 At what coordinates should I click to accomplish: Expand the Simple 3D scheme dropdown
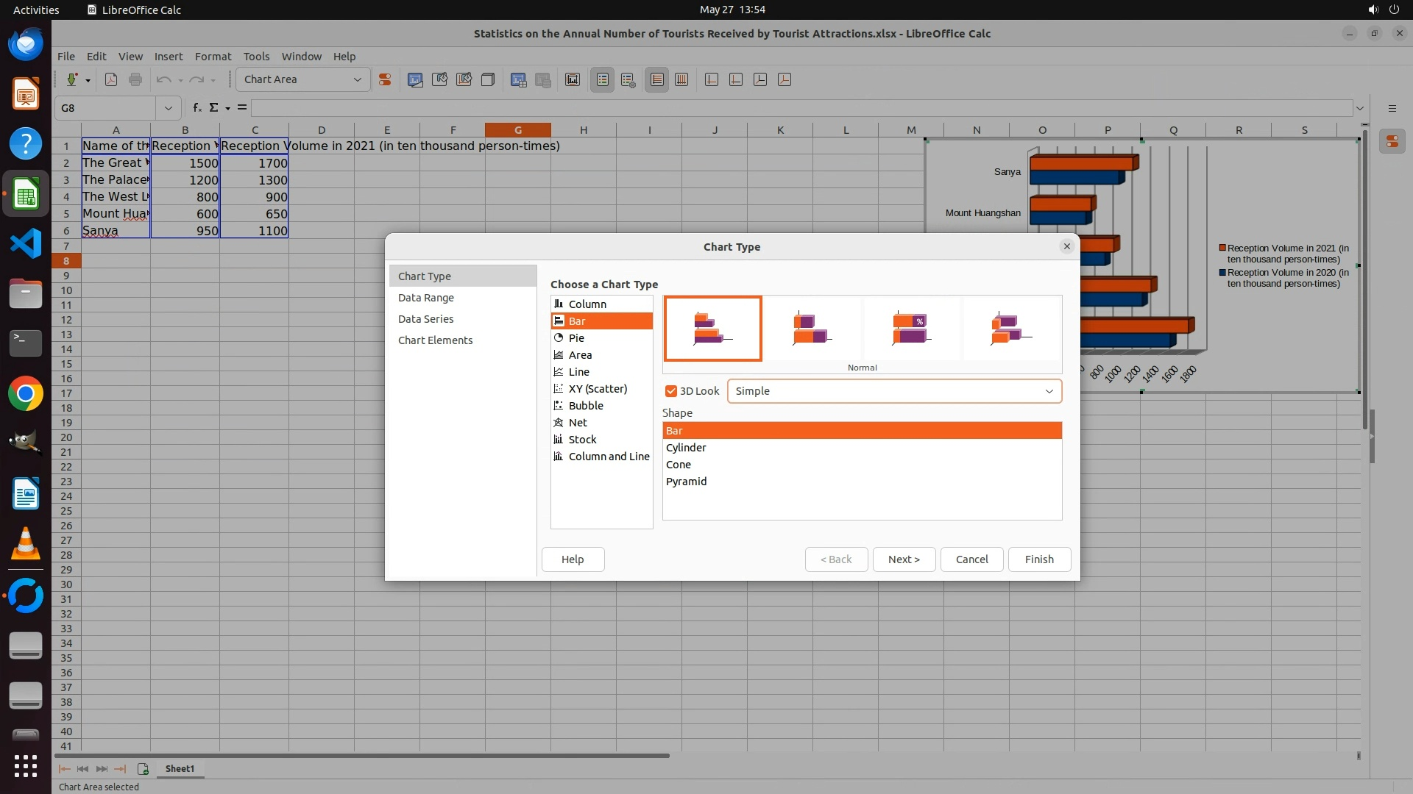pyautogui.click(x=1049, y=391)
